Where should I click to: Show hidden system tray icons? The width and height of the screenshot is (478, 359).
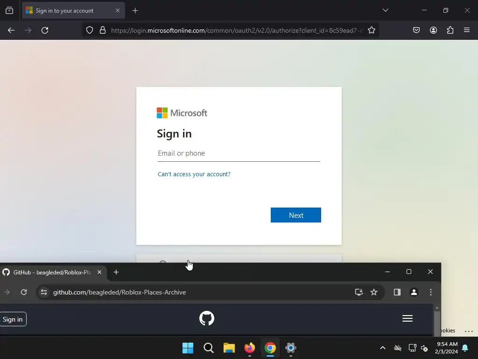[x=383, y=348]
